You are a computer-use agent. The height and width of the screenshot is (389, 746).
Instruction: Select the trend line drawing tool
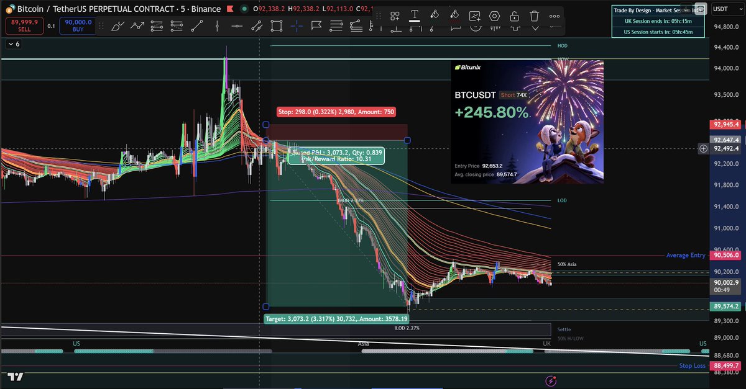click(197, 25)
